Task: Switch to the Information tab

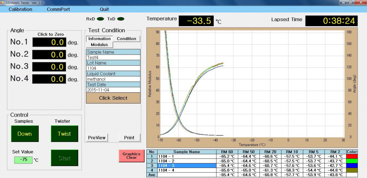Action: 99,39
